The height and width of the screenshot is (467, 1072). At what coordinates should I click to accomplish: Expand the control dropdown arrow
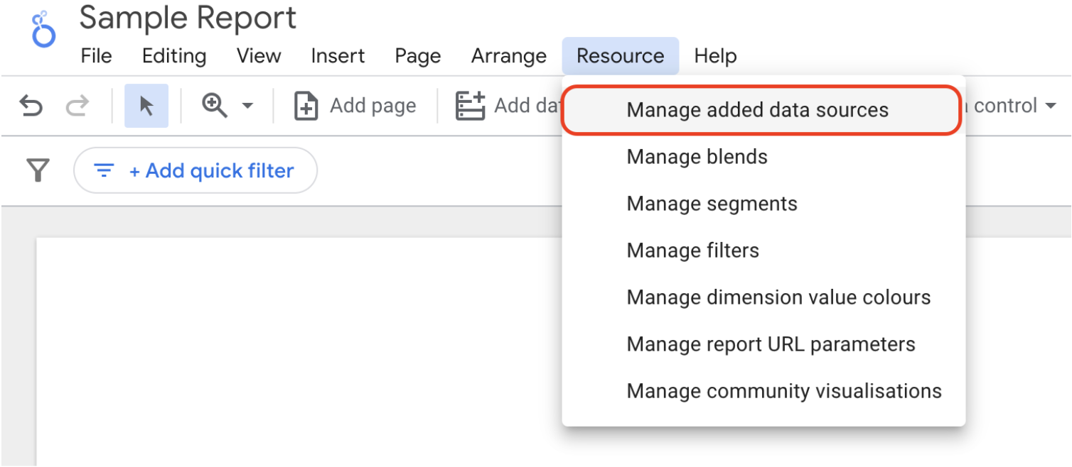point(1050,106)
